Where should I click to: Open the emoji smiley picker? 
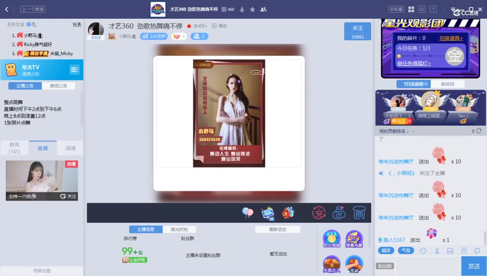click(x=423, y=251)
